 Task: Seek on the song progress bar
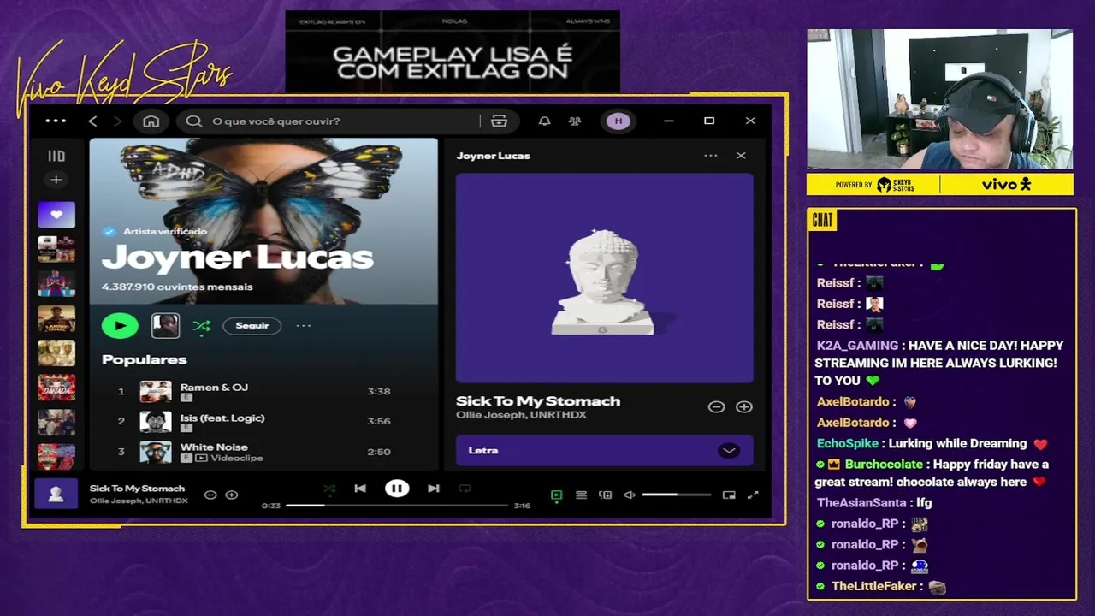[x=397, y=505]
